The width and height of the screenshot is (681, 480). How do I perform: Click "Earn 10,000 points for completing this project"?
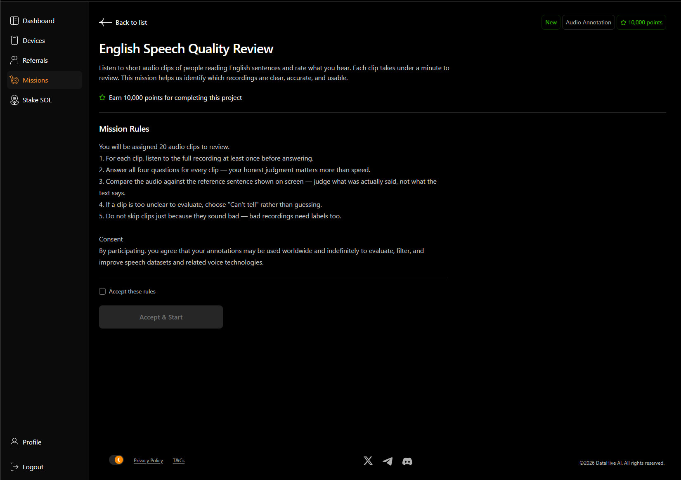[175, 97]
